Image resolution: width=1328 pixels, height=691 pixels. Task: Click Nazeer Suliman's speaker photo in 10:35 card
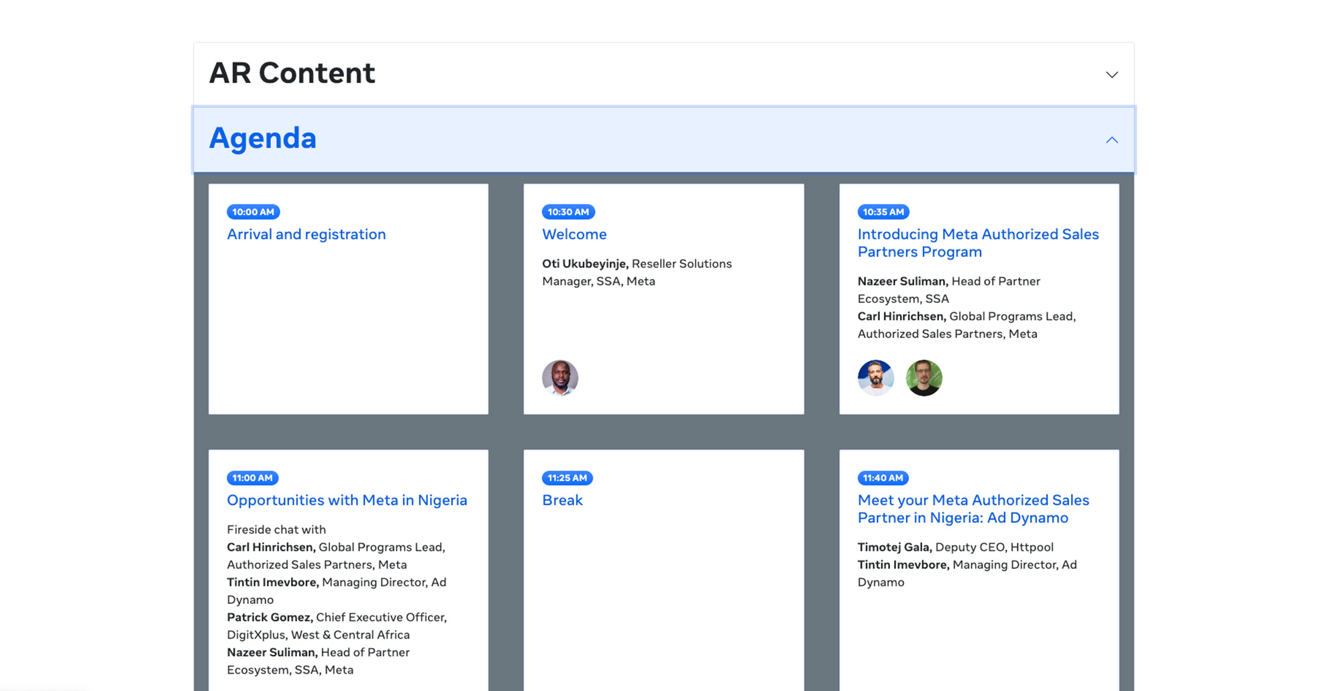(x=875, y=377)
